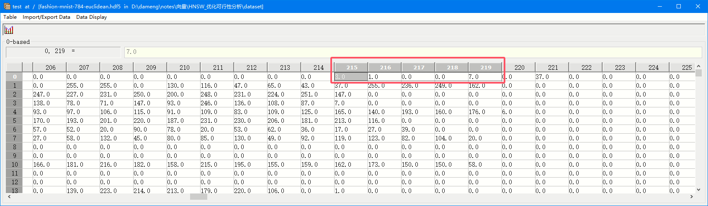Click the horizontal scrollbar right arrow

692,196
